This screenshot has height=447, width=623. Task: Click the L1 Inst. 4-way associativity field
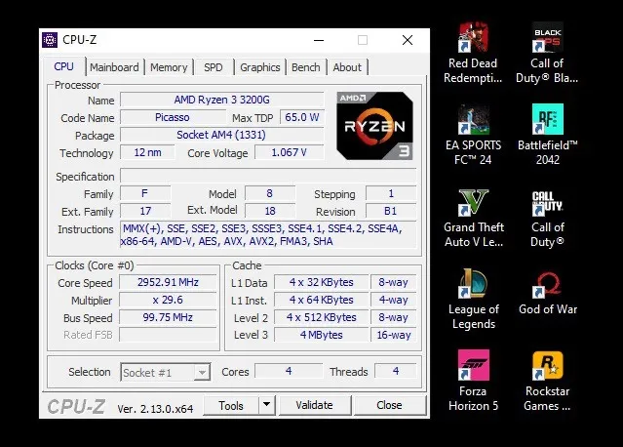393,300
